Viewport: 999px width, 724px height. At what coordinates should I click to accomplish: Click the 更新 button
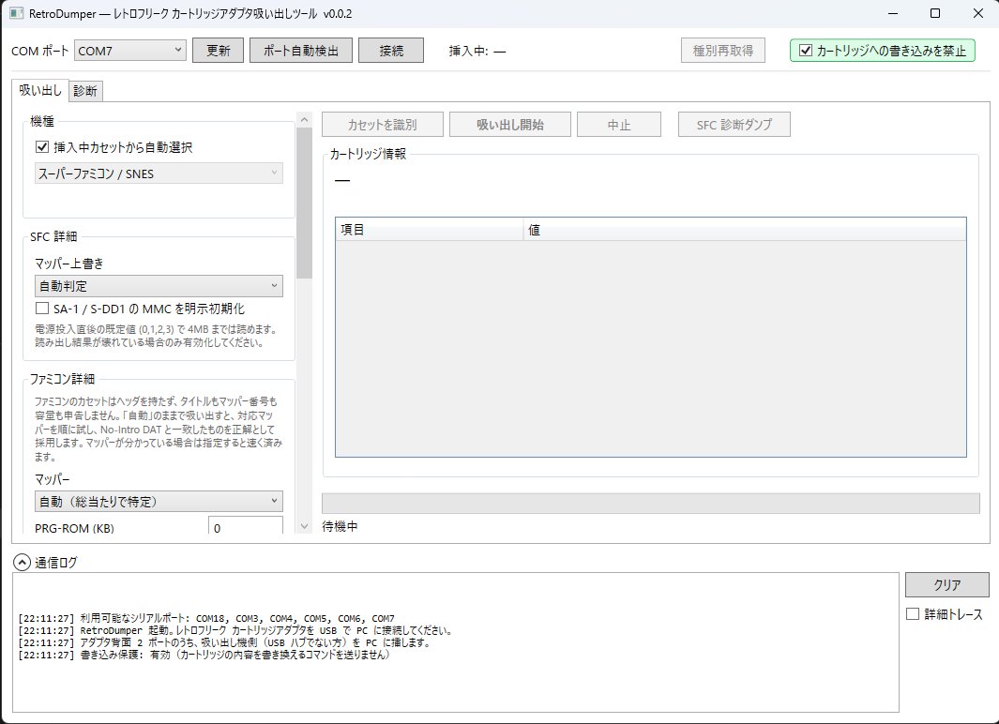[x=218, y=51]
